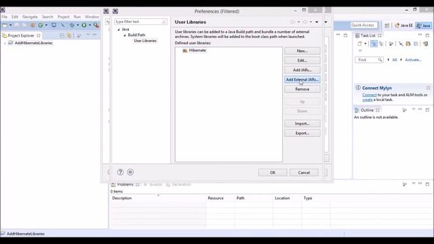Viewport: 434px width, 244px height.
Task: Click the Outline view toolbar sort icon
Action: click(x=404, y=110)
